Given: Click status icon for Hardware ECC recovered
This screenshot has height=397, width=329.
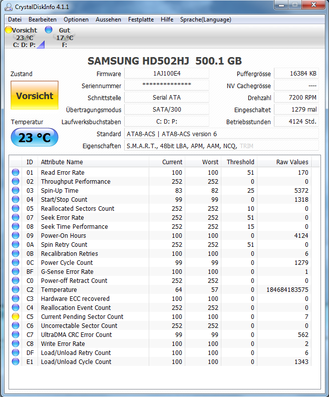Looking at the screenshot, I should click(x=16, y=298).
